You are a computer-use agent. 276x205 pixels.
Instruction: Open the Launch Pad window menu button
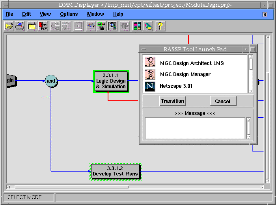144,50
